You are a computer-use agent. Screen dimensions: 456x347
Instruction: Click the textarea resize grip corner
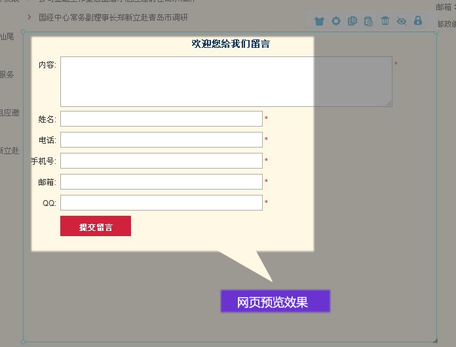pyautogui.click(x=389, y=104)
